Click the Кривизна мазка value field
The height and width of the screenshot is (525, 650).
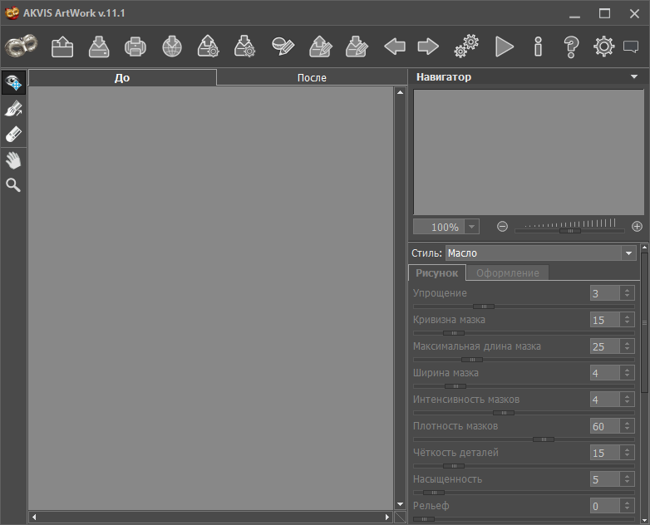605,320
